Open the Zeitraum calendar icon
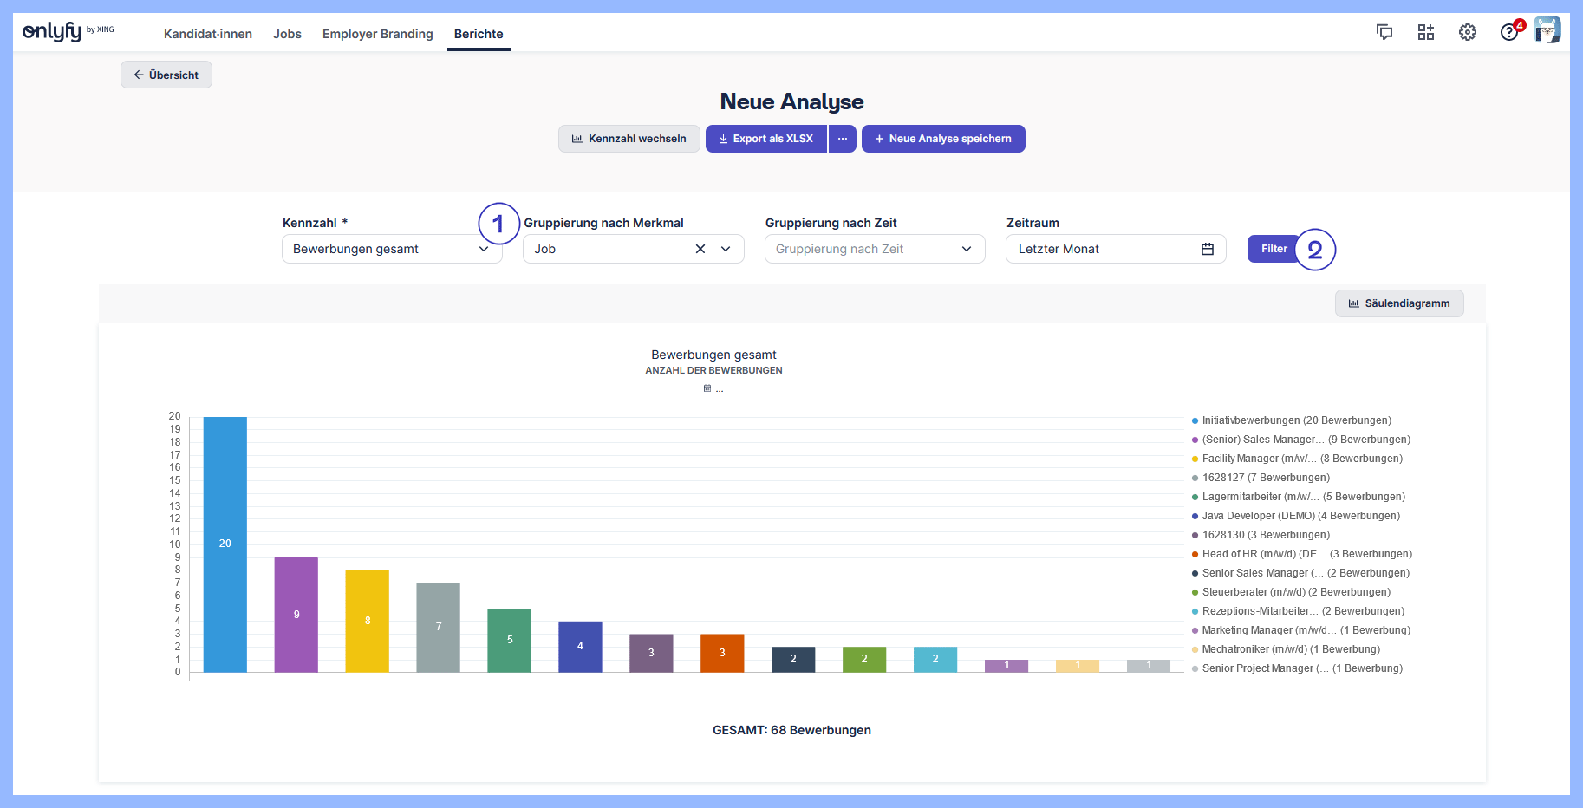The width and height of the screenshot is (1583, 808). point(1208,249)
